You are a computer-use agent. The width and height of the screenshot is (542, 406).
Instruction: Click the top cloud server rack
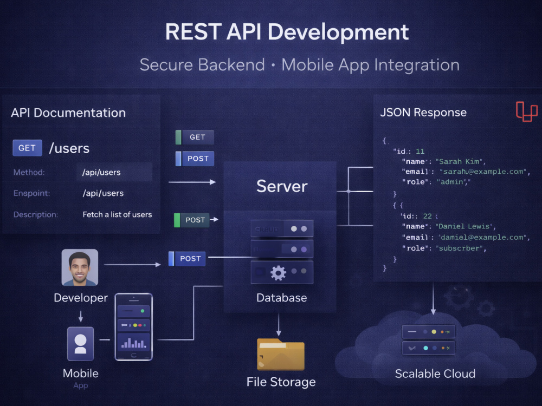429,332
